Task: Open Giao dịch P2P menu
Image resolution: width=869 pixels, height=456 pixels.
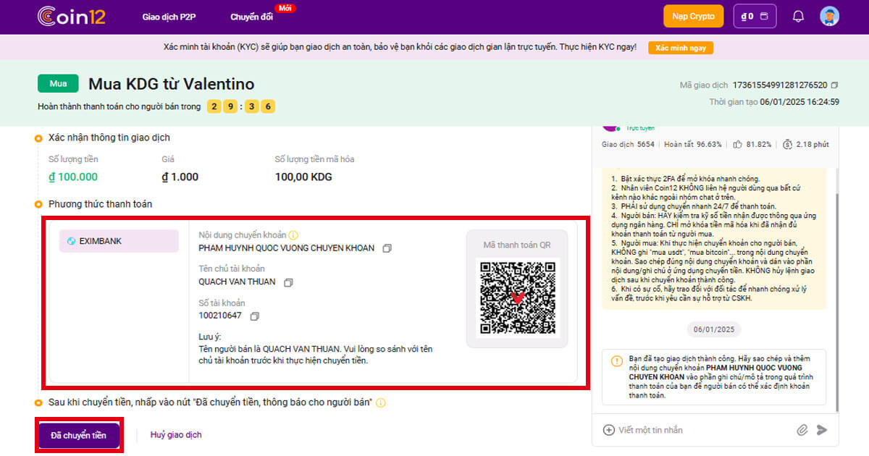Action: click(x=169, y=17)
